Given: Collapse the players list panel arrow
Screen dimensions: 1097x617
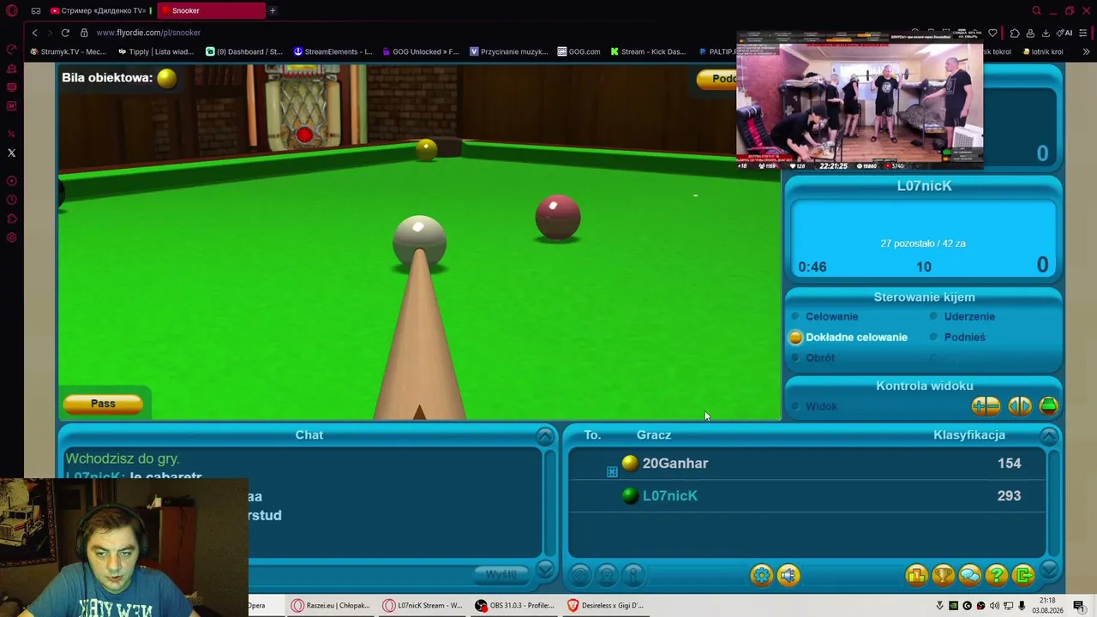Looking at the screenshot, I should [x=1049, y=436].
